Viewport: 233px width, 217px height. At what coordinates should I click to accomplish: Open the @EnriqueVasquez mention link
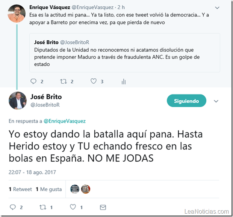(65, 121)
